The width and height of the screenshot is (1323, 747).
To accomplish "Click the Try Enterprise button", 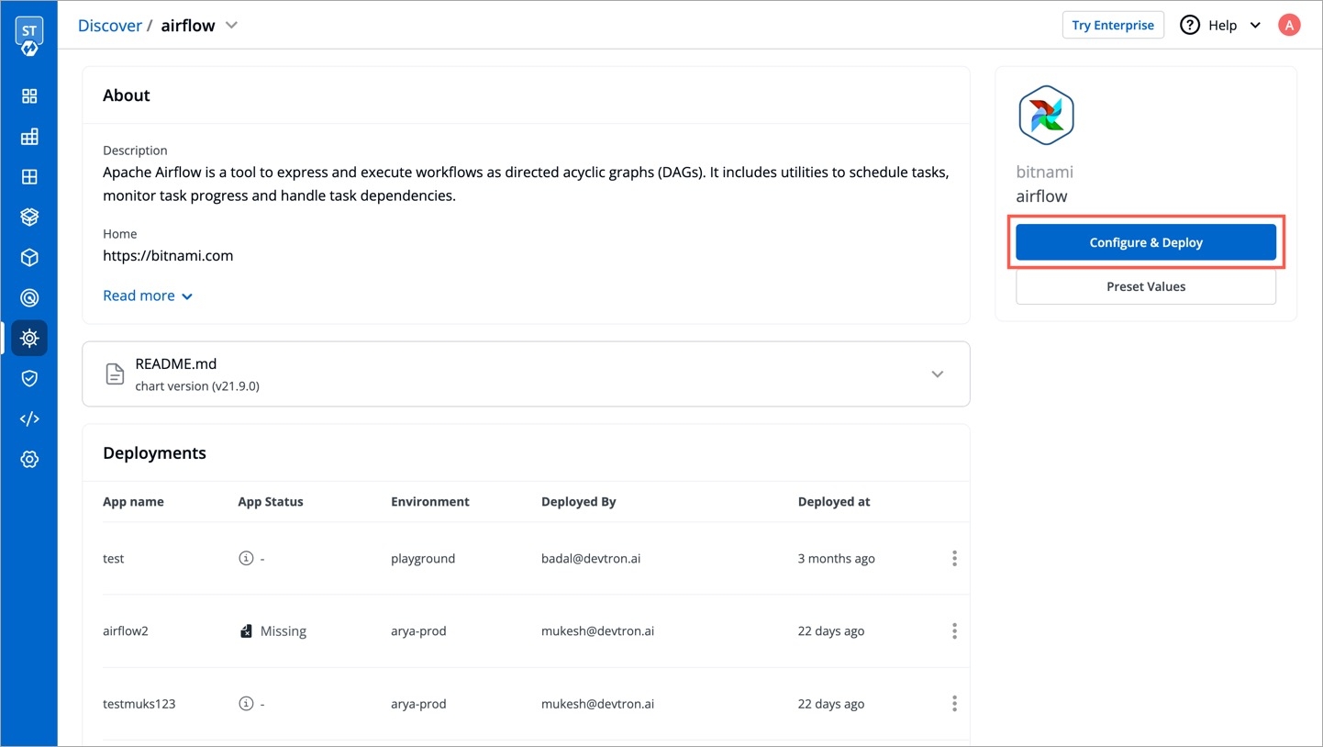I will 1112,25.
